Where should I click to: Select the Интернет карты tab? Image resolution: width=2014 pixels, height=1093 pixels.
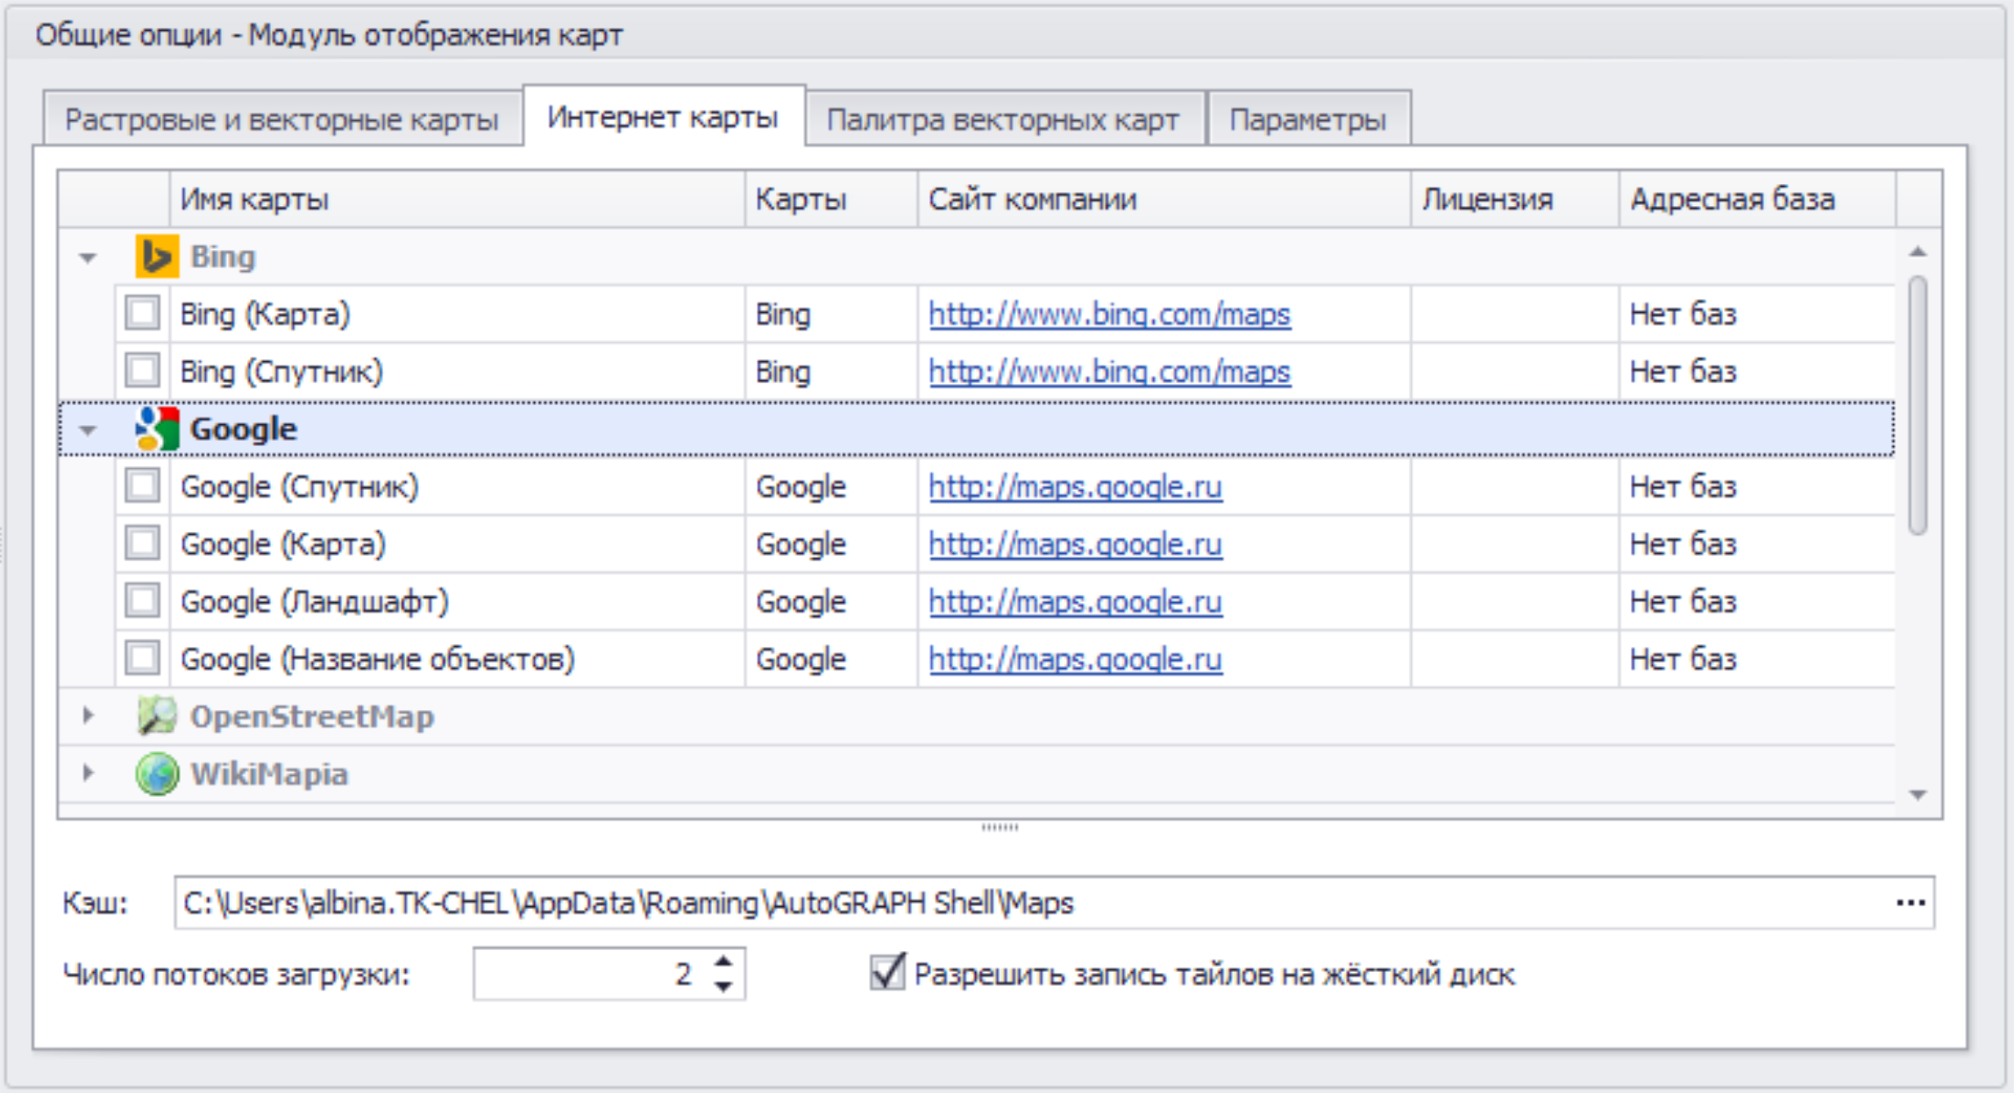coord(664,116)
